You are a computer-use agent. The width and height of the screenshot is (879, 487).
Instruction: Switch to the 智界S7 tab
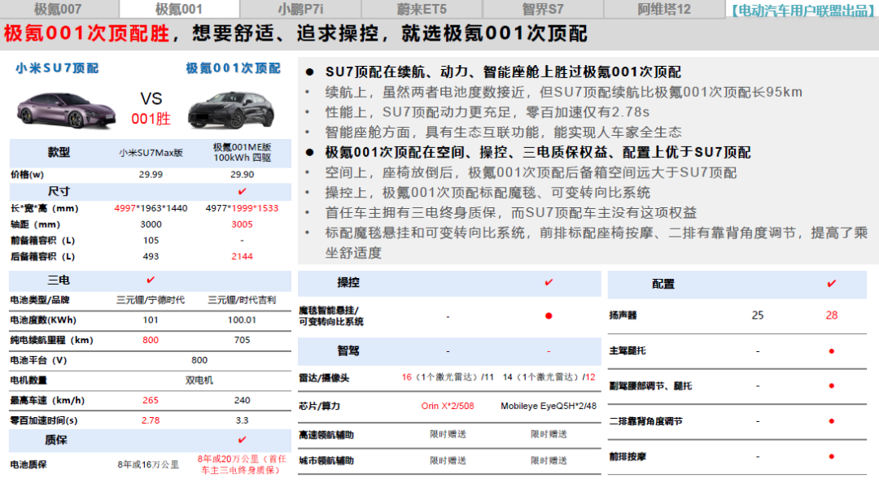tap(543, 9)
